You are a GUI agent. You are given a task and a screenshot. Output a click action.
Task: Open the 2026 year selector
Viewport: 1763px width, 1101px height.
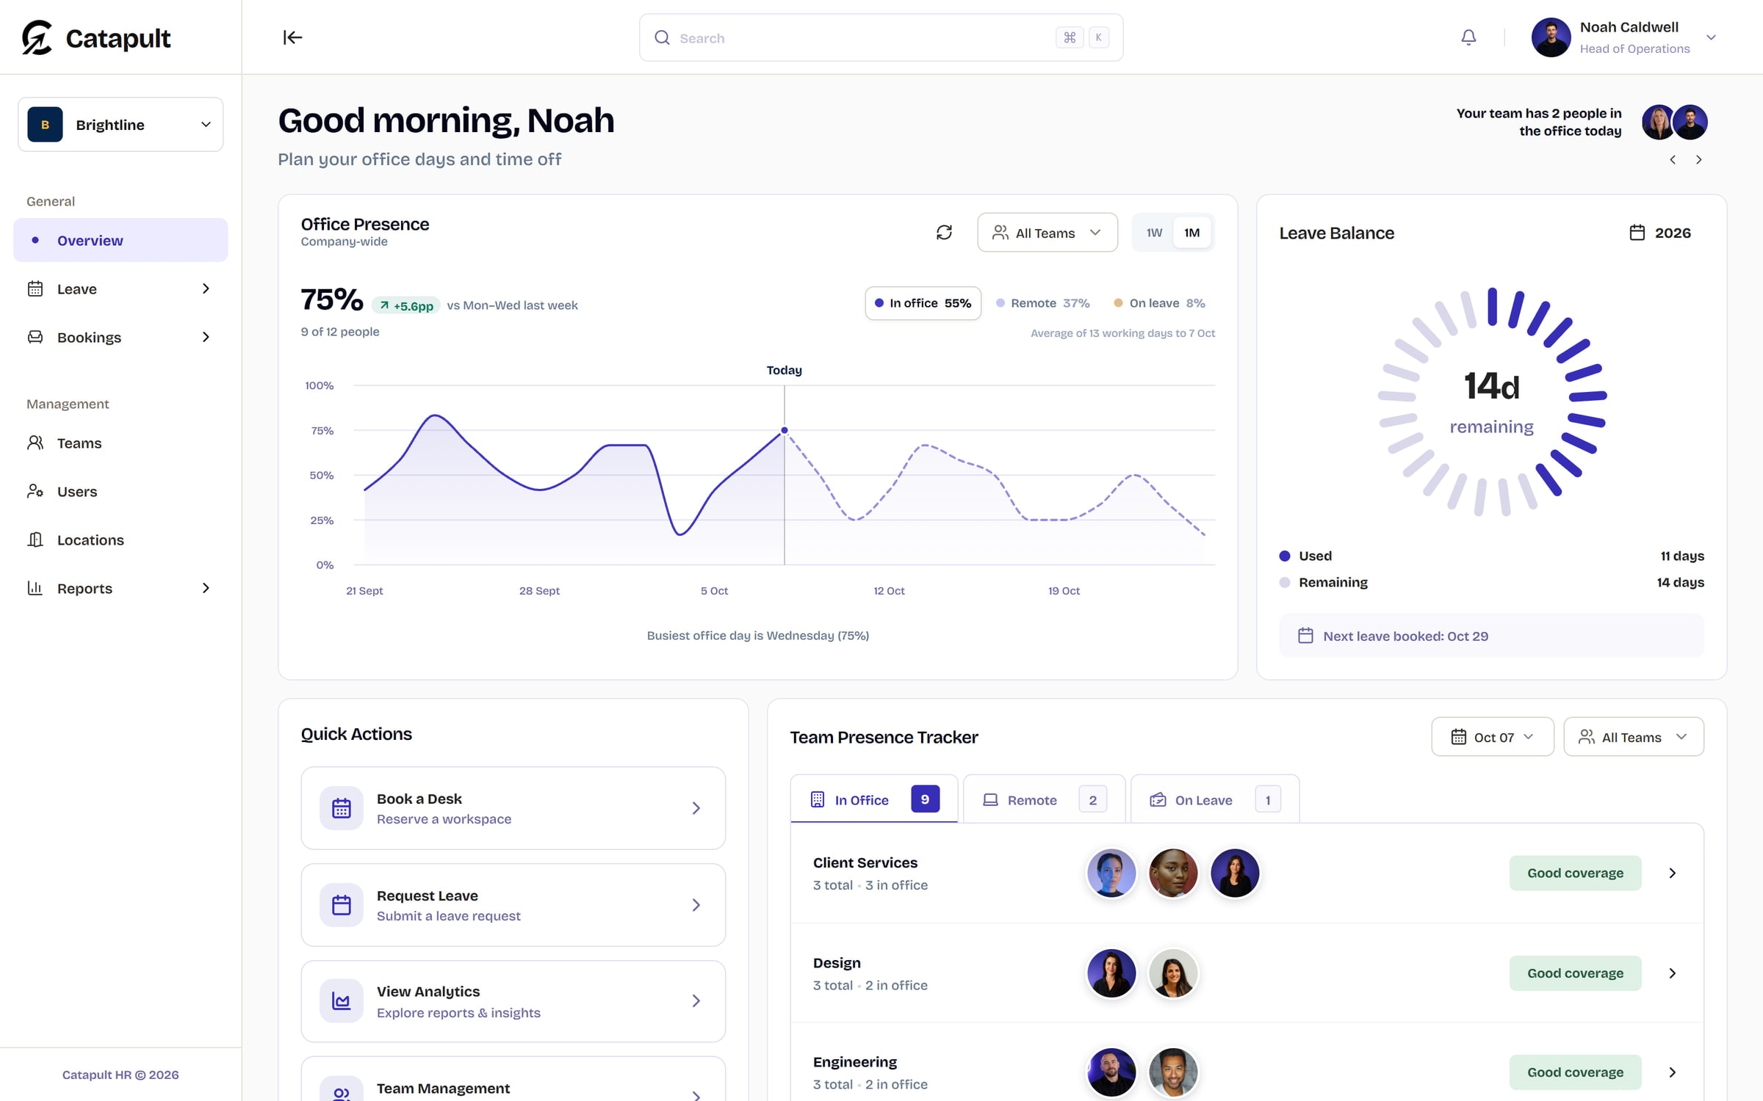point(1660,233)
